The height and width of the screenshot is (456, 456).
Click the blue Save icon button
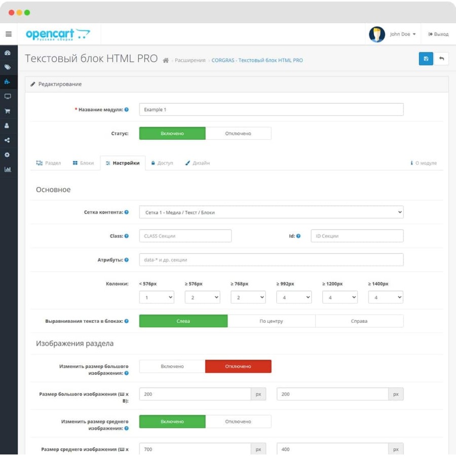point(426,59)
